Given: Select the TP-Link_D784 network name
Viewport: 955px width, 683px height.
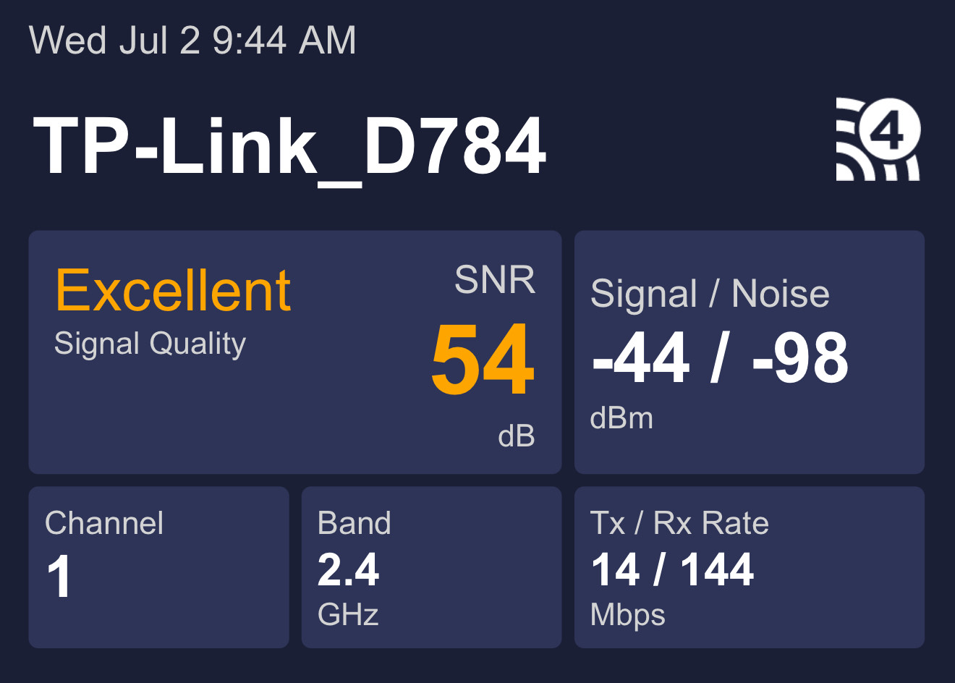Looking at the screenshot, I should [289, 148].
